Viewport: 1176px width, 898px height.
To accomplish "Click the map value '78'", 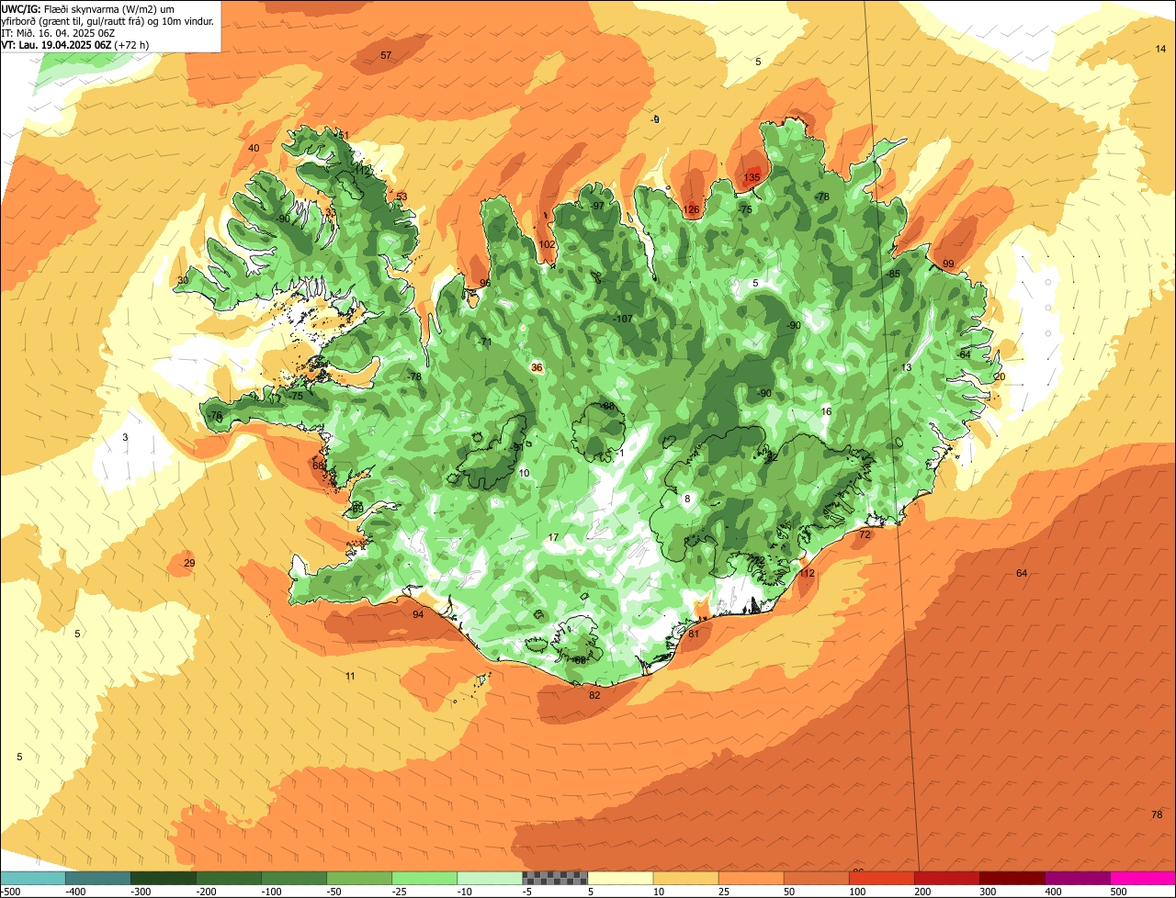I will [1157, 815].
